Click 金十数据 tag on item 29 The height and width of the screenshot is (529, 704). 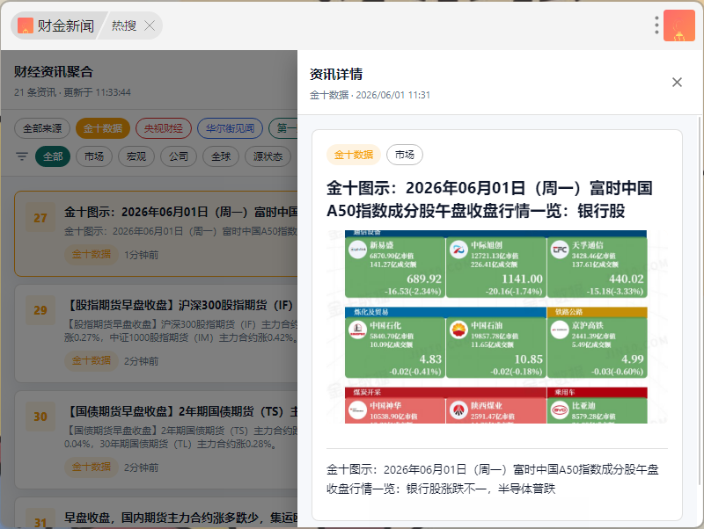click(x=92, y=361)
